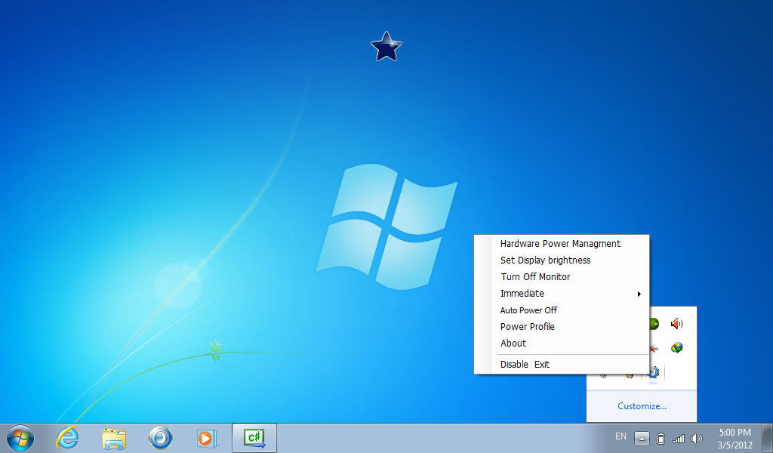Image resolution: width=773 pixels, height=453 pixels.
Task: Toggle hidden icons arrow in system tray
Action: point(642,438)
